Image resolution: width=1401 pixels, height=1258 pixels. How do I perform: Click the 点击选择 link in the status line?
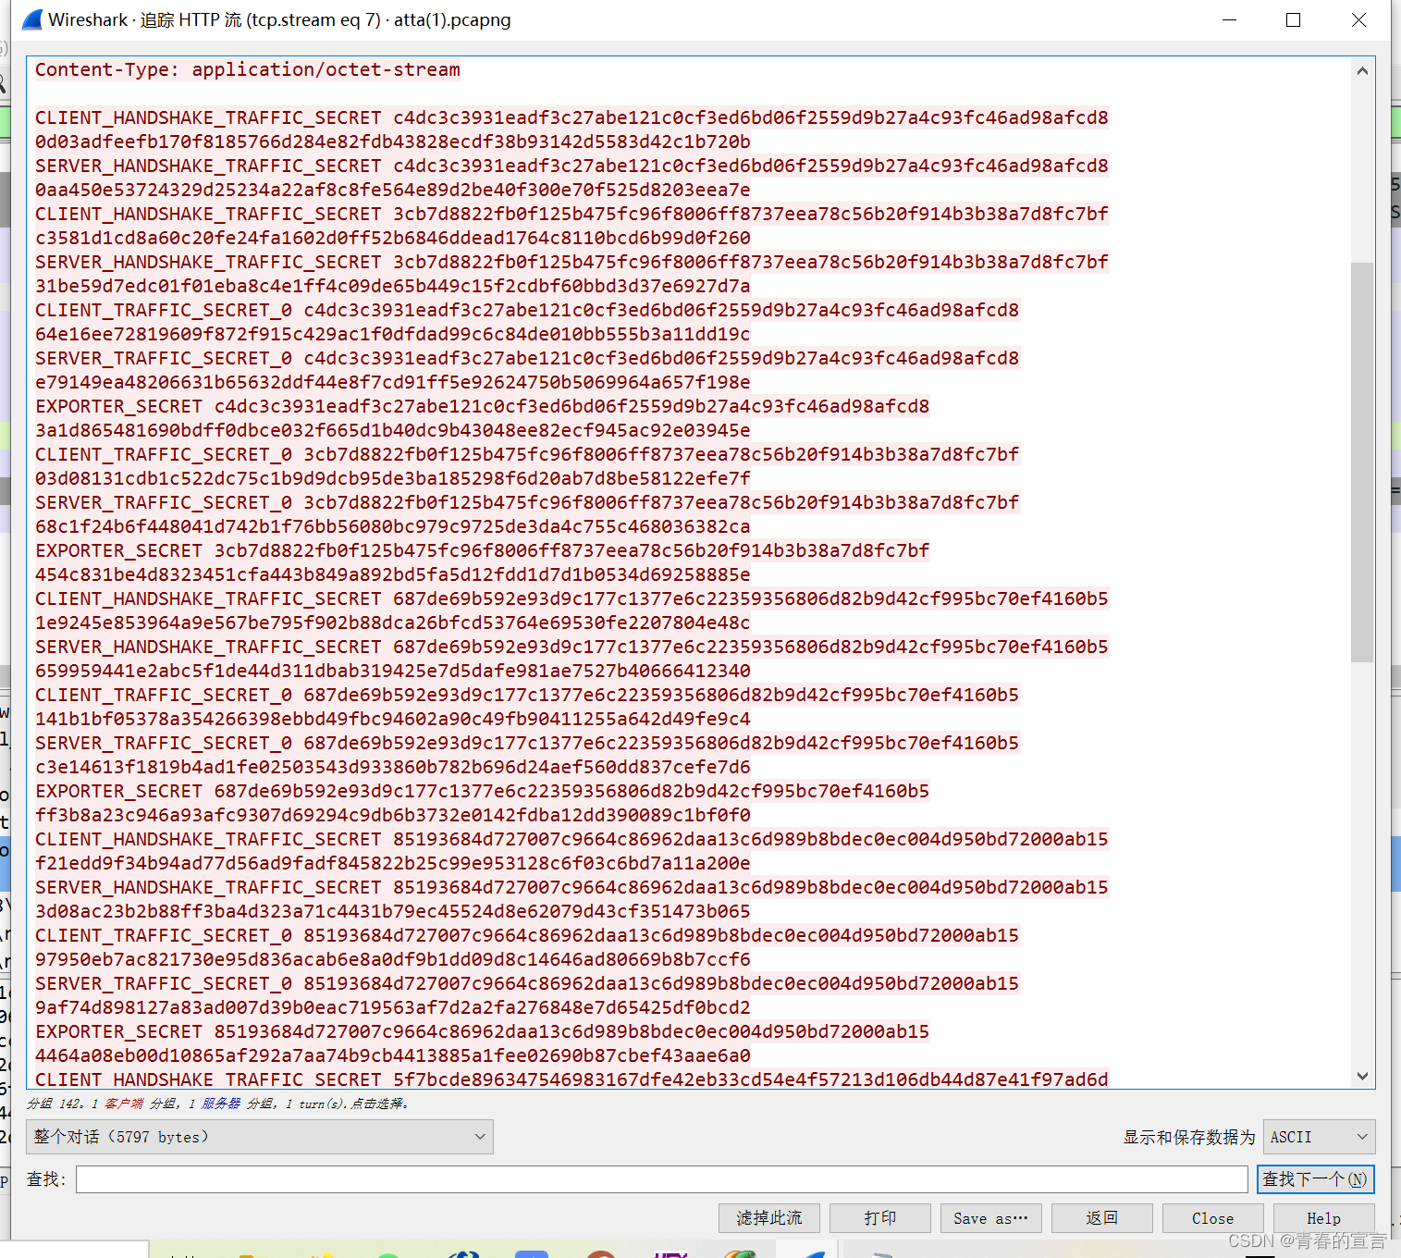pos(377,1103)
